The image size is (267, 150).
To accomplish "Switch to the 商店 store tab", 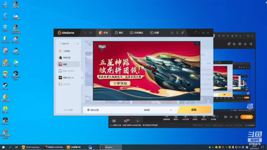I will 119,33.
